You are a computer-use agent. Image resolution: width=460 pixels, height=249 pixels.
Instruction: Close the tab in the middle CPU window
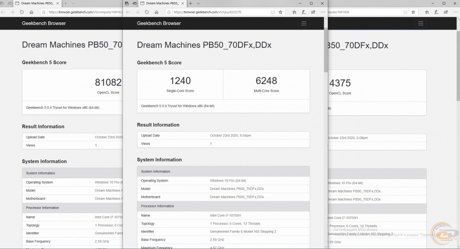pos(183,4)
